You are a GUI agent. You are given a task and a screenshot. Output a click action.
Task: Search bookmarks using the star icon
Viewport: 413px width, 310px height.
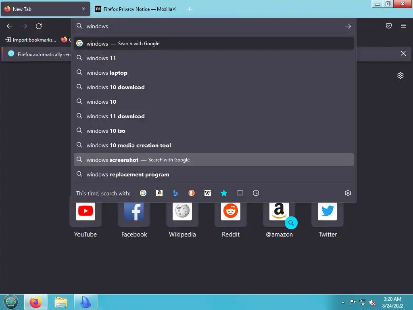224,193
